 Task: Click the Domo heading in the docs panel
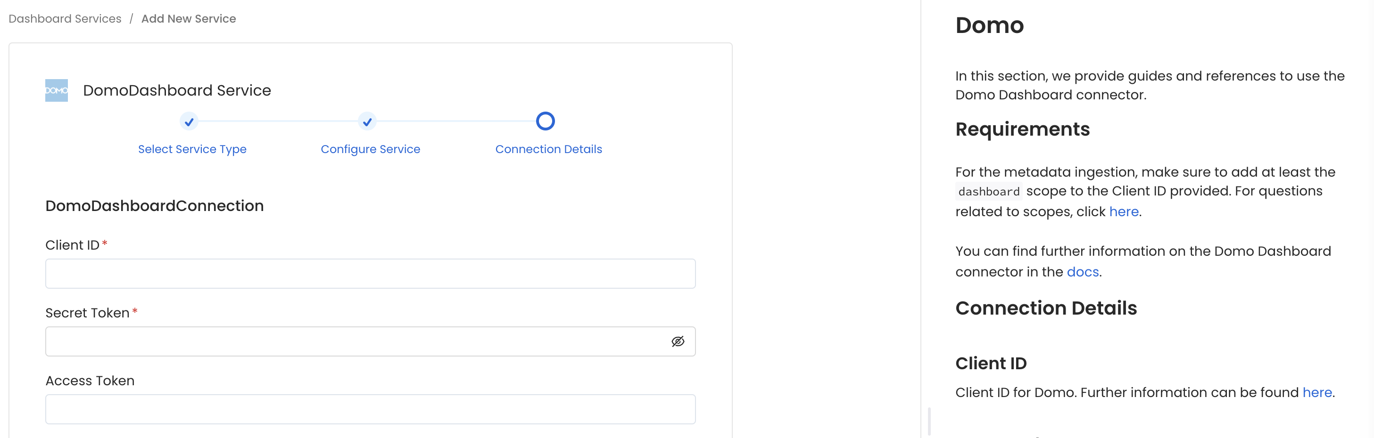click(x=989, y=25)
